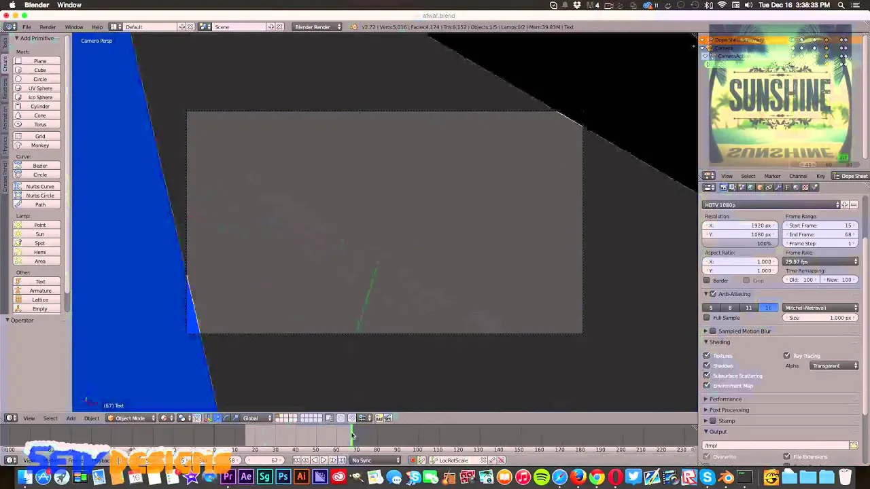Click the viewport shading sphere selector
The width and height of the screenshot is (870, 489).
[x=168, y=418]
